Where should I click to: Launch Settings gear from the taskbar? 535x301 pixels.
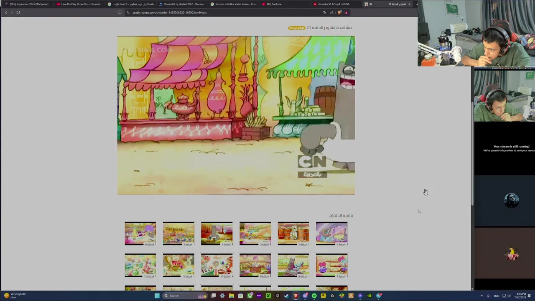(222, 296)
